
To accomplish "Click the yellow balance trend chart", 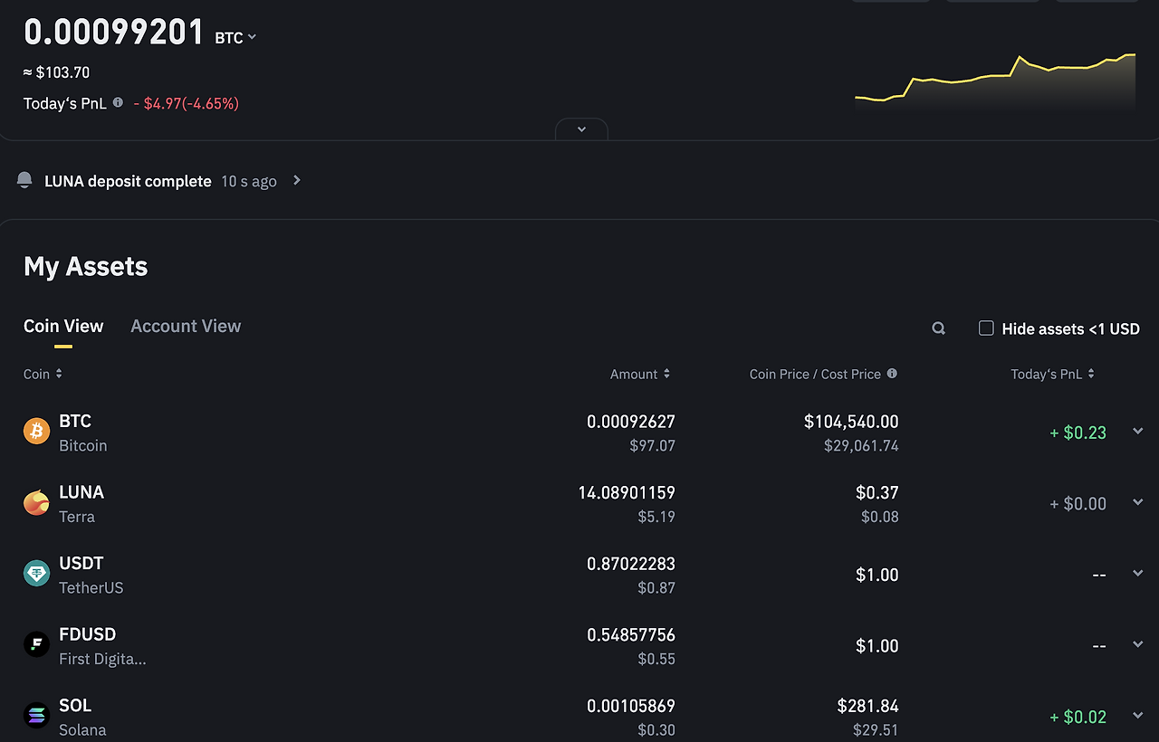I will pos(995,81).
